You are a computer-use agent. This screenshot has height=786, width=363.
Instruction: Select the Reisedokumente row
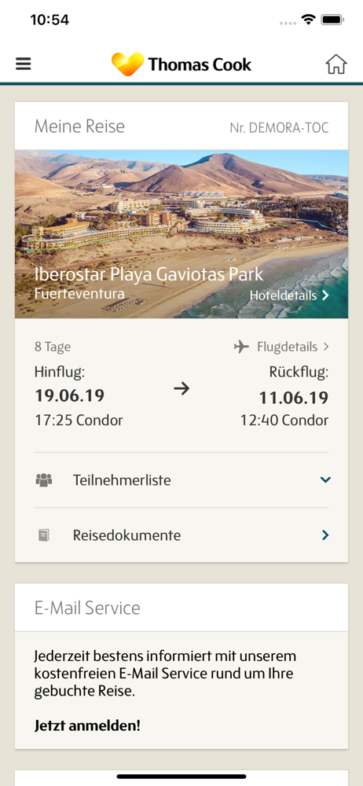click(x=181, y=535)
